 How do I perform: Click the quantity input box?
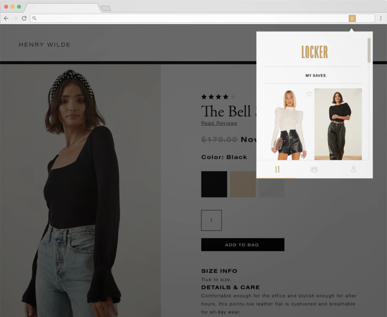tap(211, 220)
